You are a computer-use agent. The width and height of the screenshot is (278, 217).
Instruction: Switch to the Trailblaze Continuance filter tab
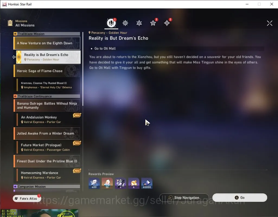point(139,23)
